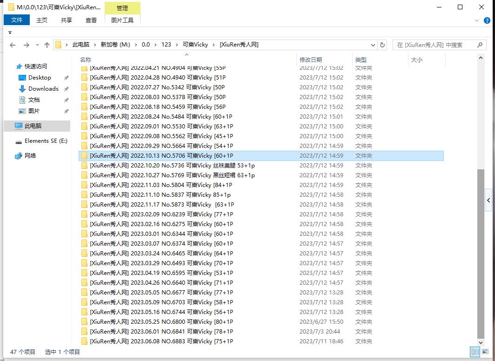Screen dimensions: 495x361
Task: Click the search magnifier icon
Action: (x=480, y=45)
